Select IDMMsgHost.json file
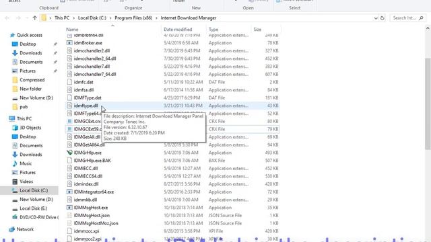This screenshot has width=431, height=242. pos(92,215)
